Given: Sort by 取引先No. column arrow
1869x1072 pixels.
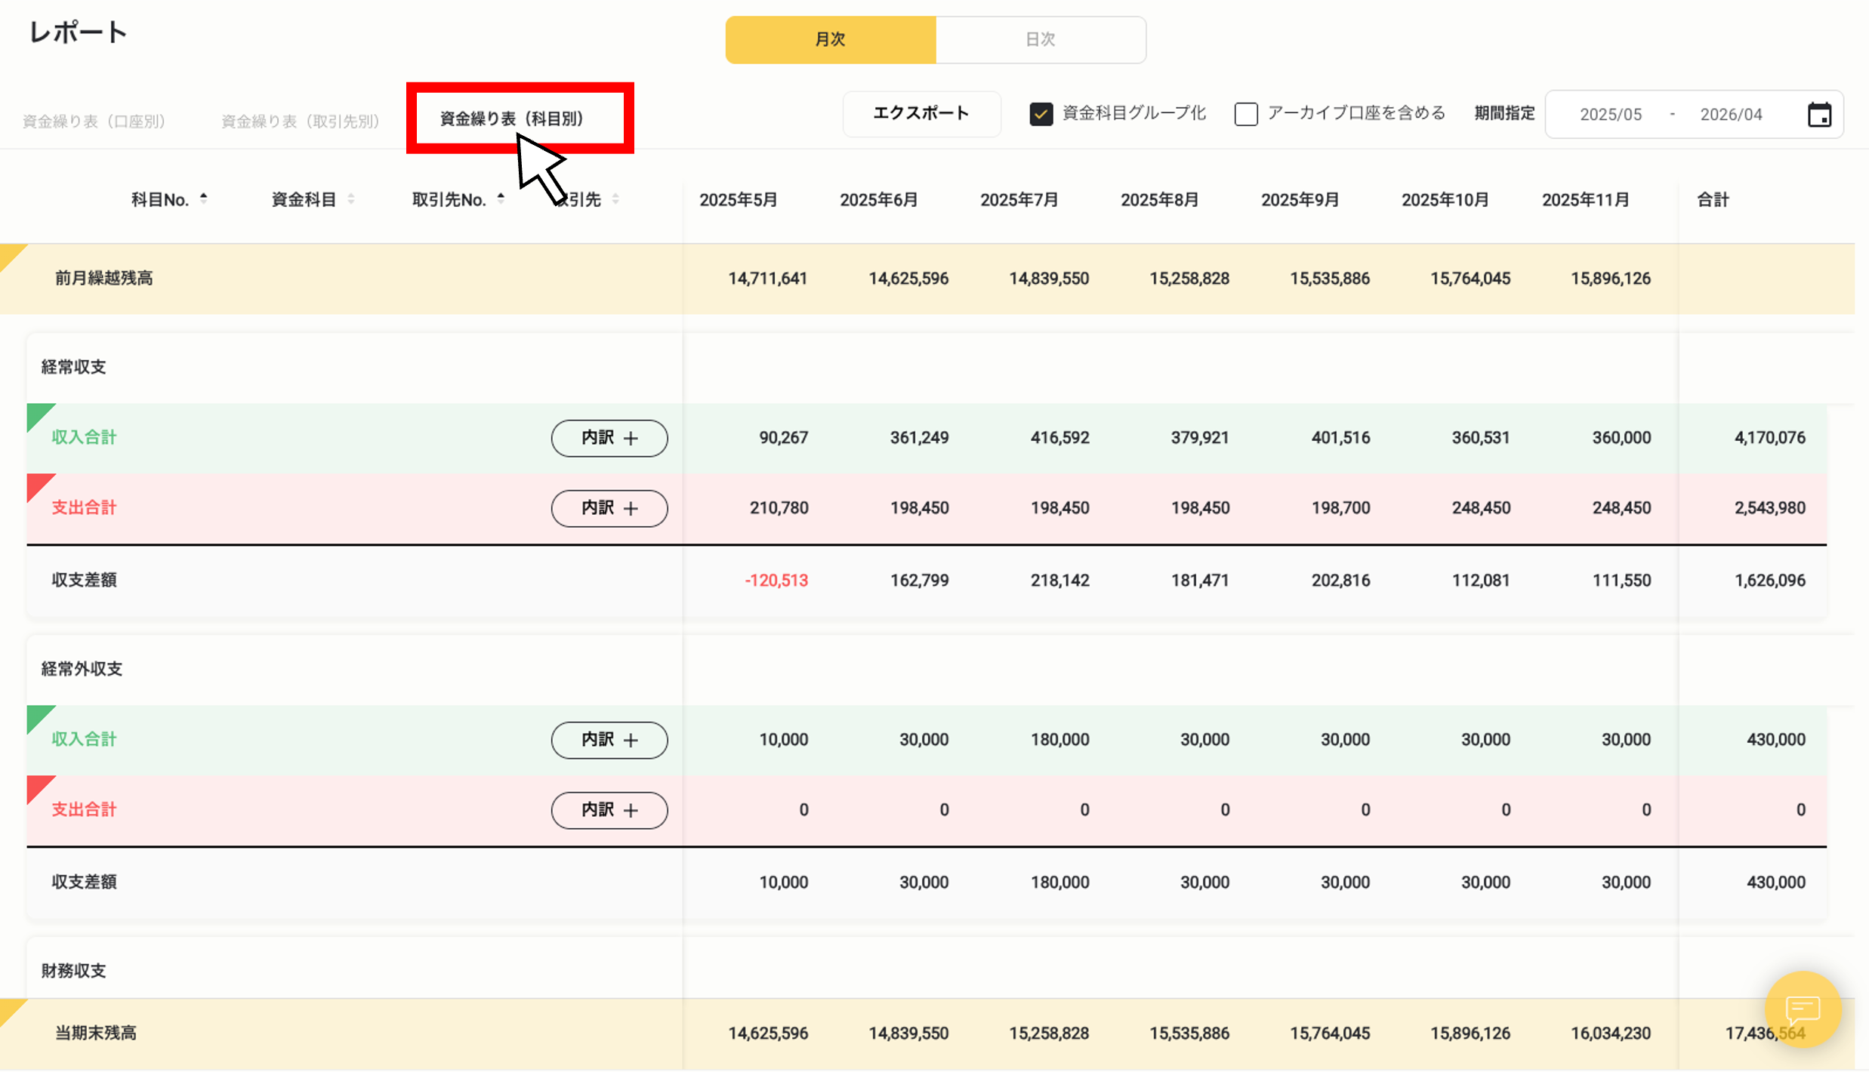Looking at the screenshot, I should (501, 199).
